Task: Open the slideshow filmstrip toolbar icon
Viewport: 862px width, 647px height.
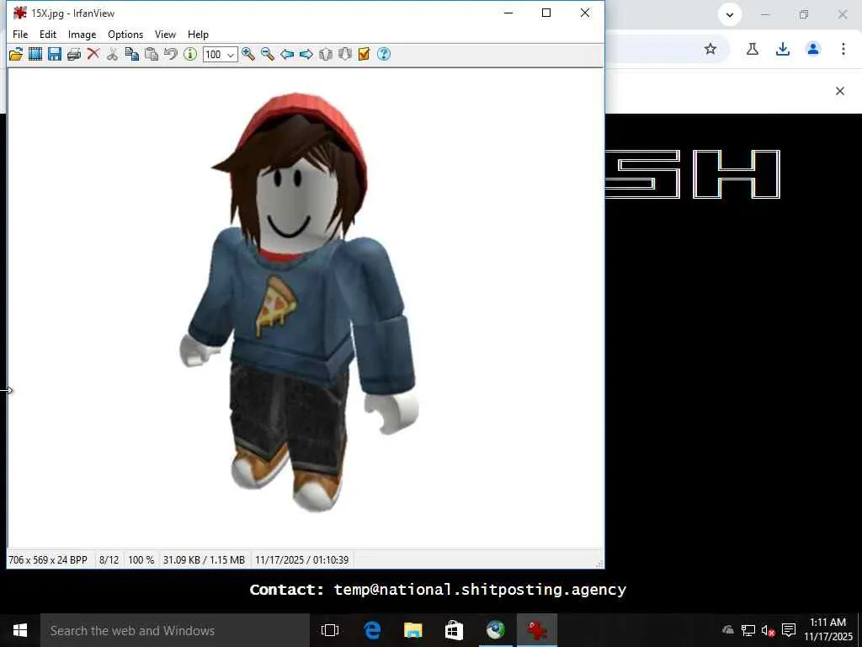Action: click(x=35, y=54)
